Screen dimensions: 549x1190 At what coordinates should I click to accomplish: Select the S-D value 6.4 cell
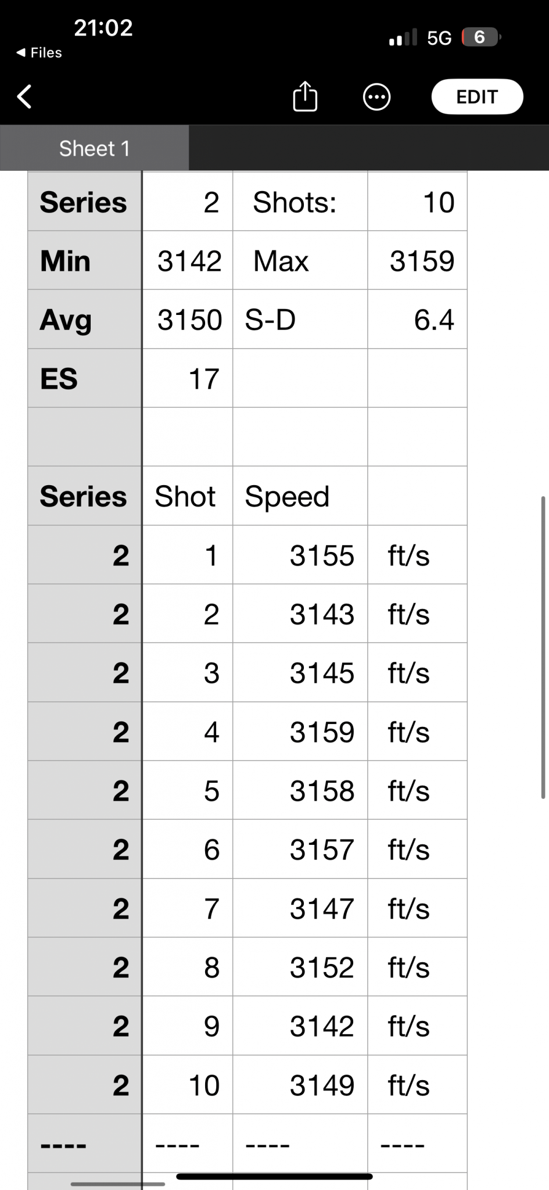tap(417, 320)
